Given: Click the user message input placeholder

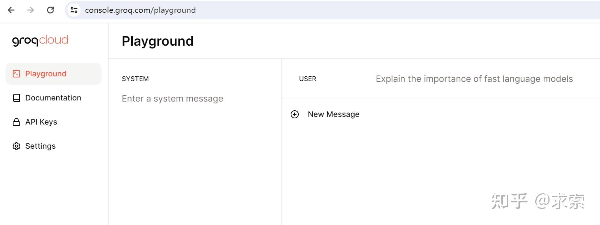Looking at the screenshot, I should tap(474, 79).
